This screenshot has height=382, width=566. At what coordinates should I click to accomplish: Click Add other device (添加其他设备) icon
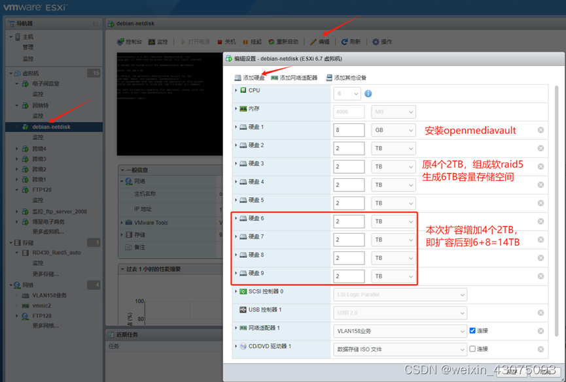[x=329, y=78]
